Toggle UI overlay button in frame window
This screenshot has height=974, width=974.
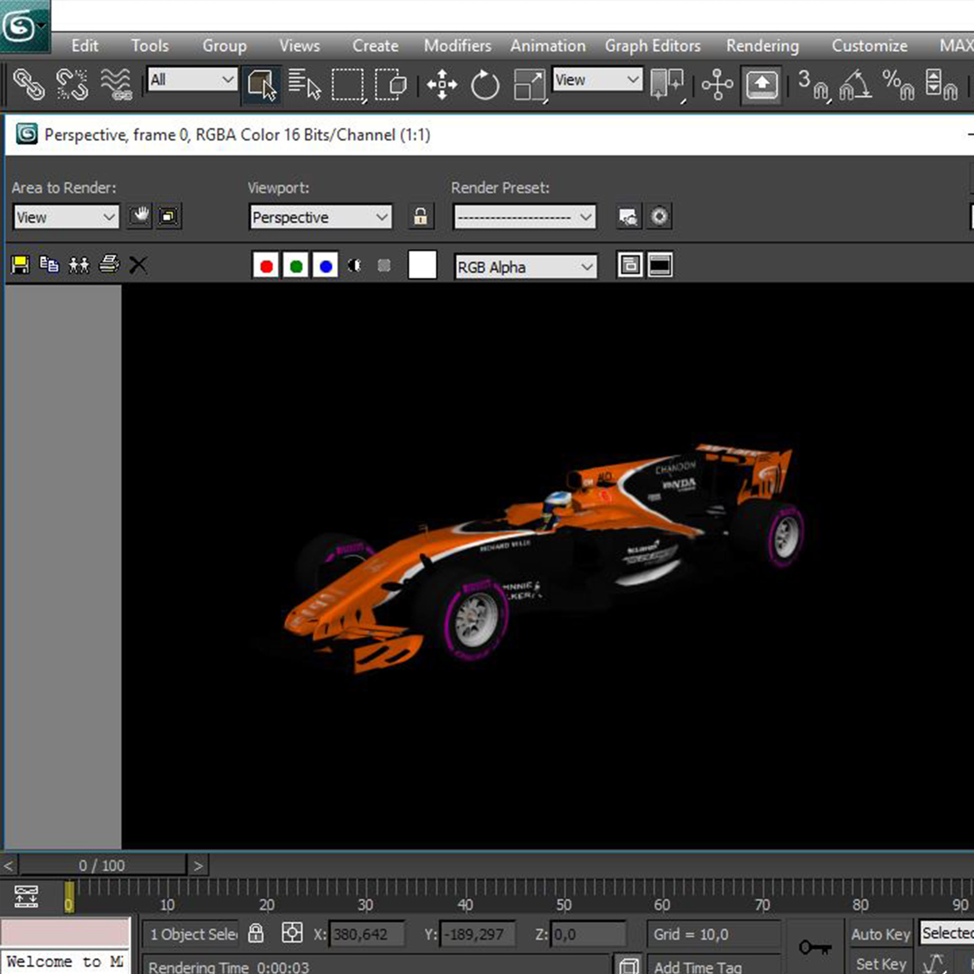pos(630,265)
